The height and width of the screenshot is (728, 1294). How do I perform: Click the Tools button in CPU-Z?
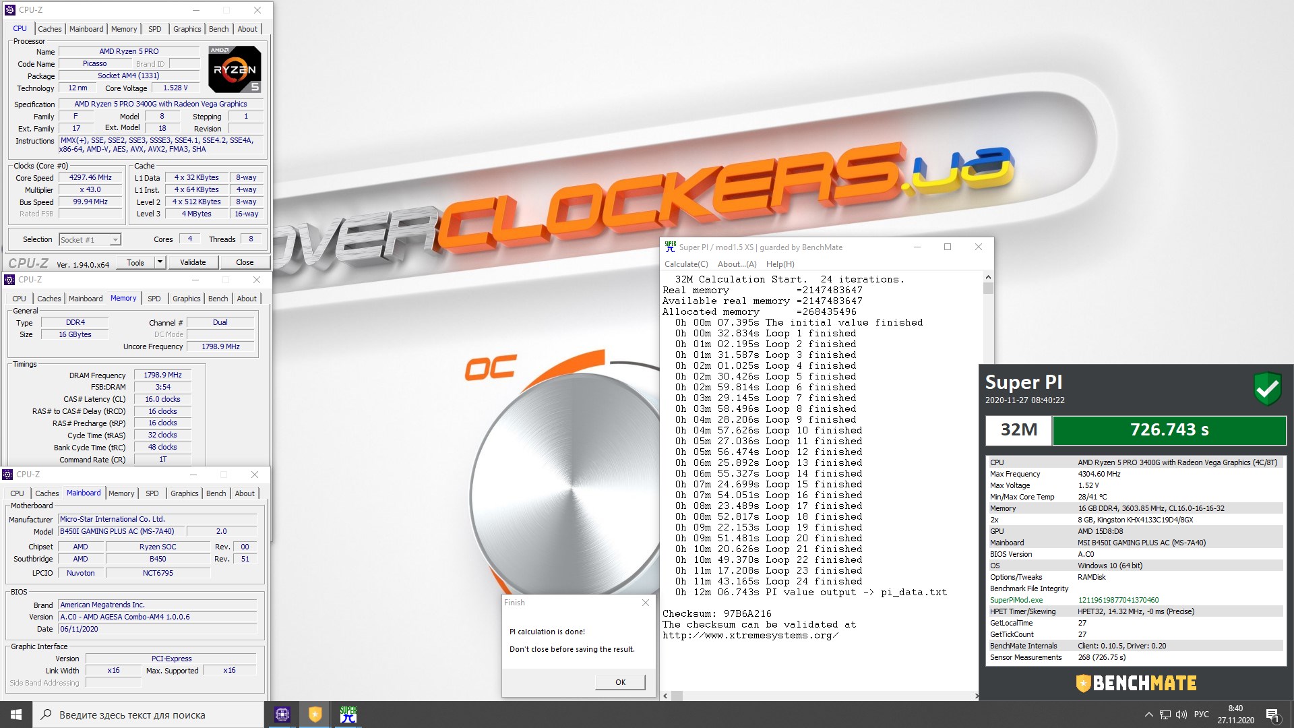pos(135,262)
